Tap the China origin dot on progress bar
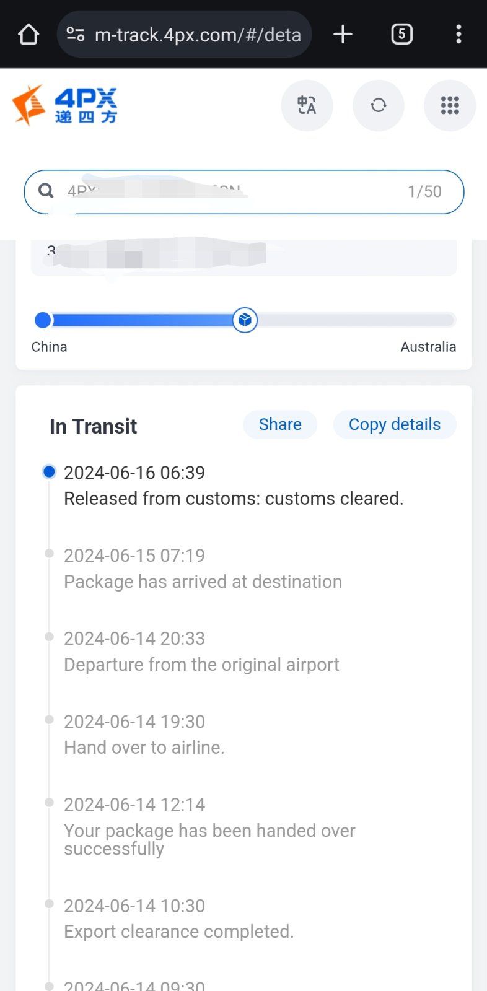The image size is (487, 991). 43,320
